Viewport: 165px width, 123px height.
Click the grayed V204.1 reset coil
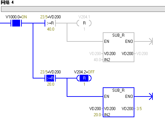pyautogui.click(x=84, y=23)
